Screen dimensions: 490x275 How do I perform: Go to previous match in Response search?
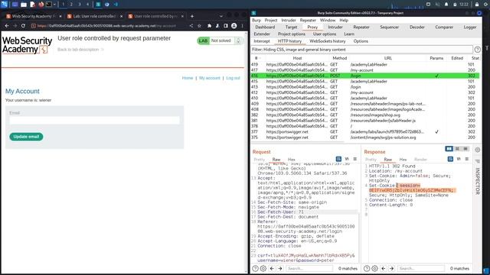click(x=384, y=268)
